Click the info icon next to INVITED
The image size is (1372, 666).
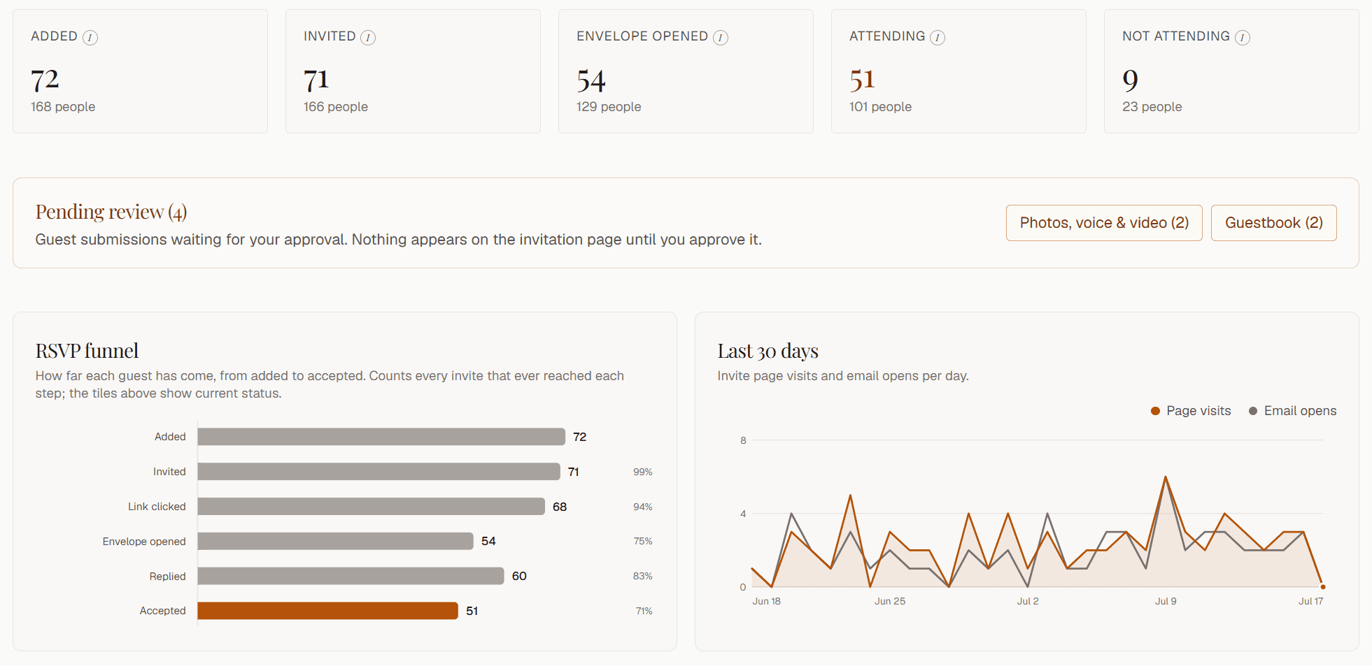tap(368, 38)
